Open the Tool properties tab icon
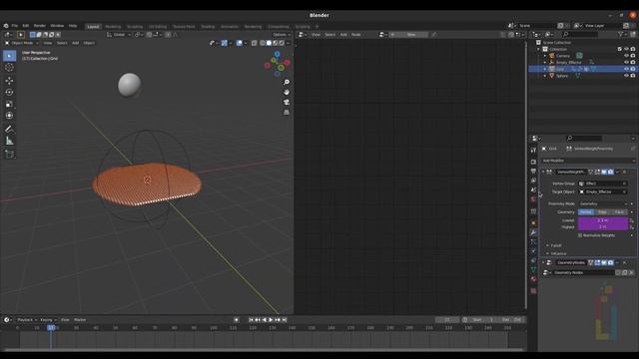Screen dimensions: 639x359 click(x=533, y=151)
